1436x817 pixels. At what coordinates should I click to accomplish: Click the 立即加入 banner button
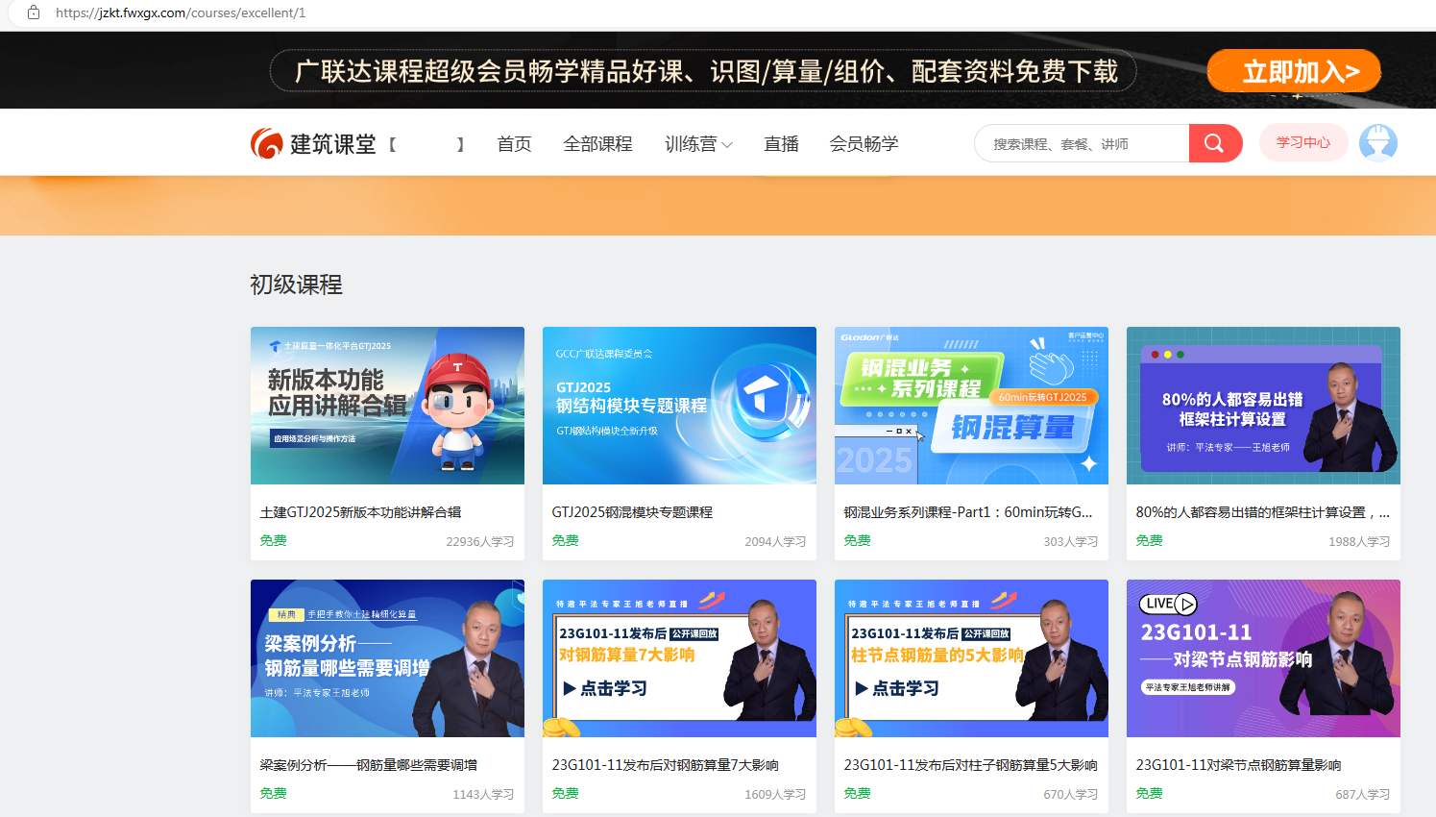pyautogui.click(x=1294, y=71)
